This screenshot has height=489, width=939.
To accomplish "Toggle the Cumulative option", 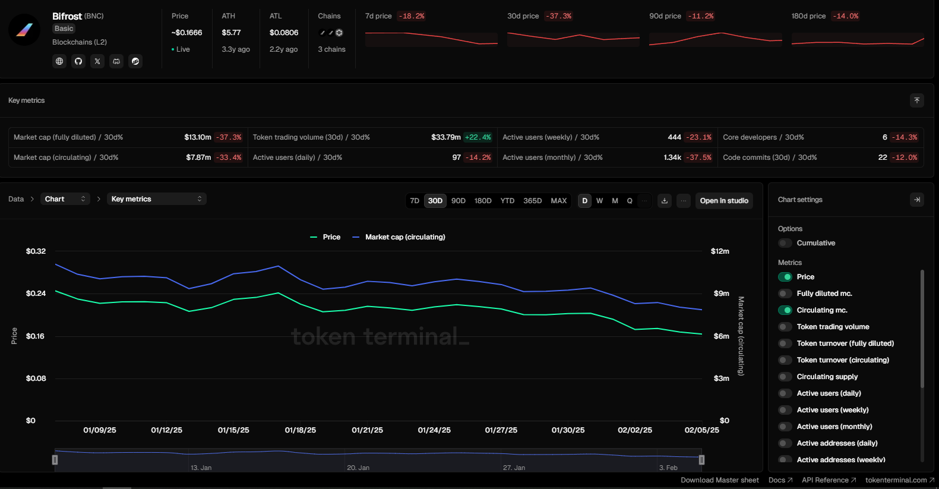I will click(785, 243).
